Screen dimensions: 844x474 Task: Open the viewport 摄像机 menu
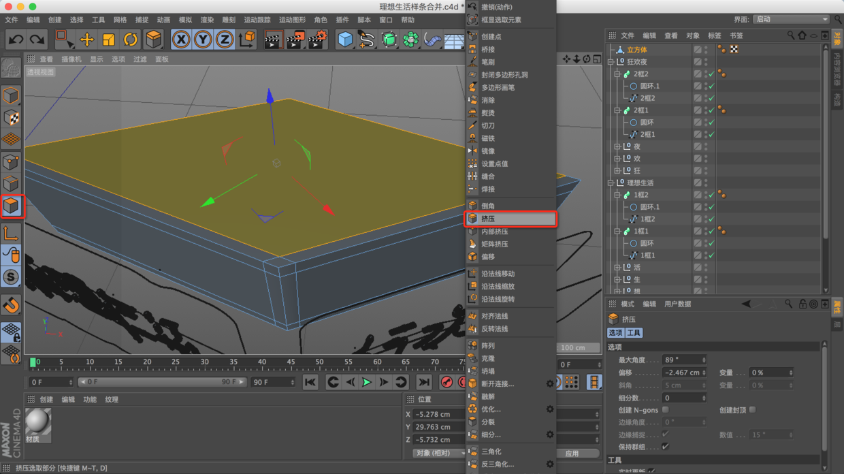point(71,59)
